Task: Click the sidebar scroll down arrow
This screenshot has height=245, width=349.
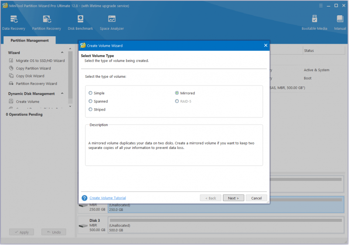Action: [x=70, y=107]
